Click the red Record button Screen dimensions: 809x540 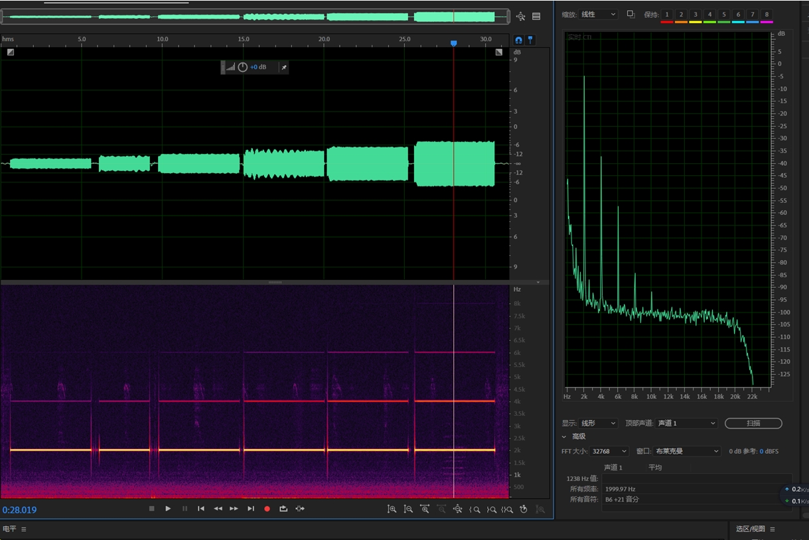click(267, 509)
